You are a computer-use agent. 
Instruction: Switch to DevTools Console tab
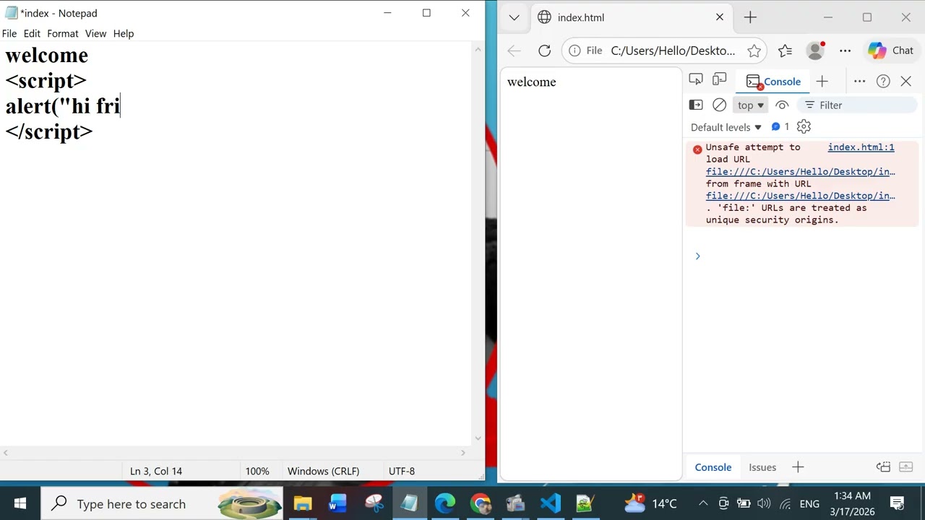[x=773, y=82]
